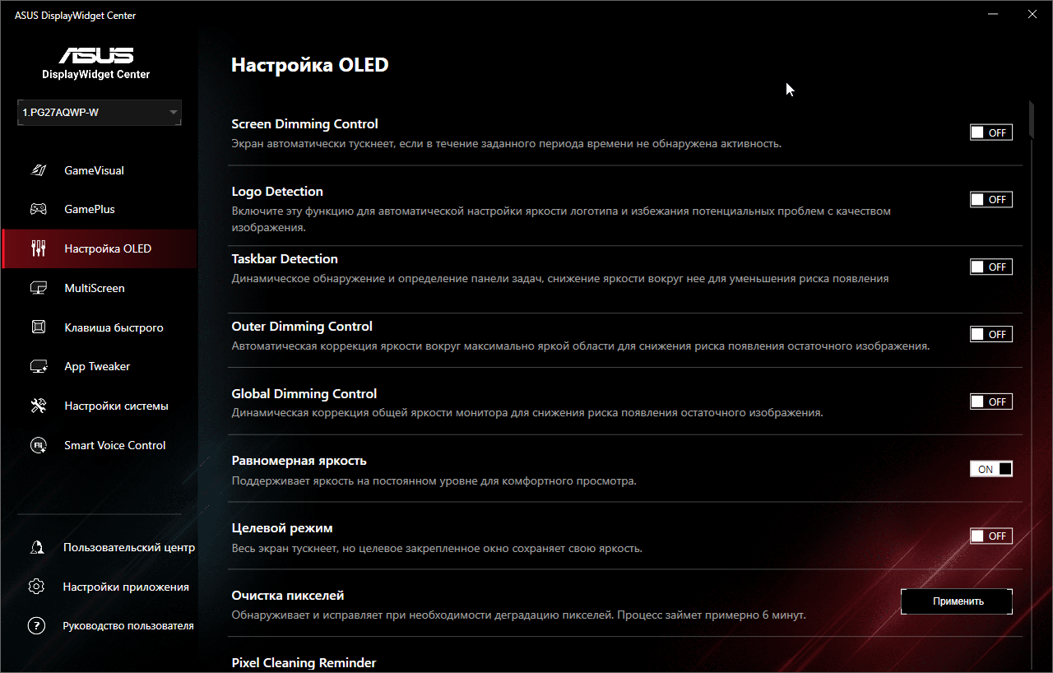Click the Global Dimming Control heading

click(x=304, y=394)
